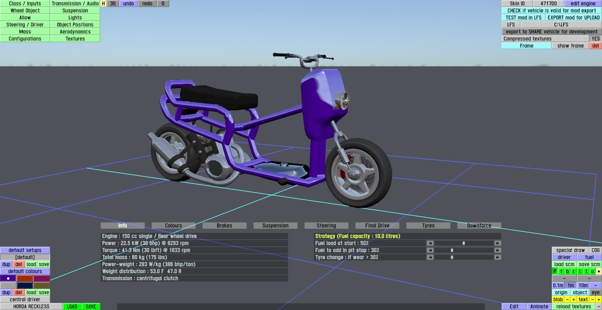Select the navy blue colour swatch

[25, 285]
